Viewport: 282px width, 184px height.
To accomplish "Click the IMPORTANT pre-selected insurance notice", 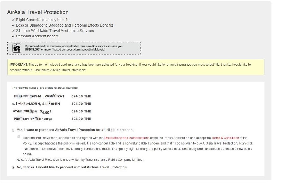I will 135,67.
